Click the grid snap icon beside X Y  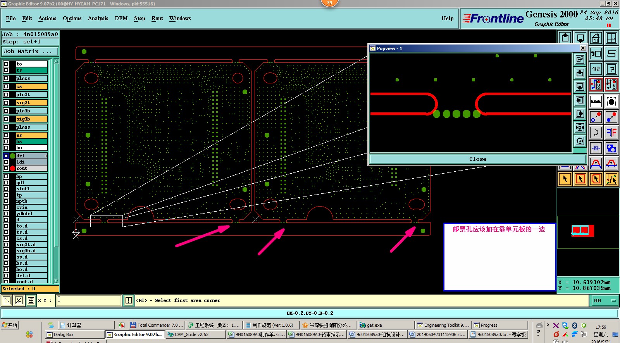coord(31,300)
